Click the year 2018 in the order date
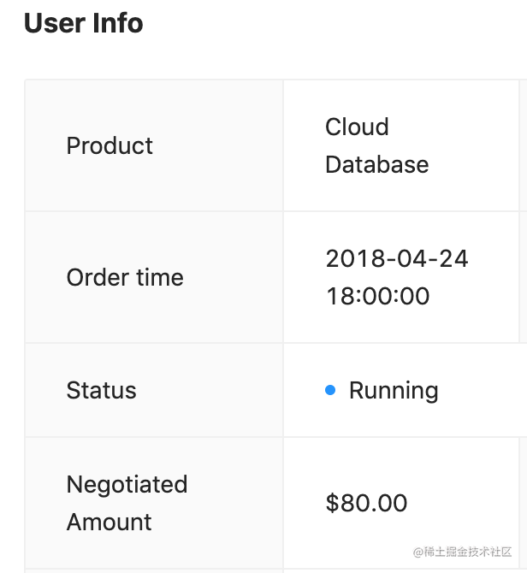The image size is (527, 573). (x=353, y=258)
